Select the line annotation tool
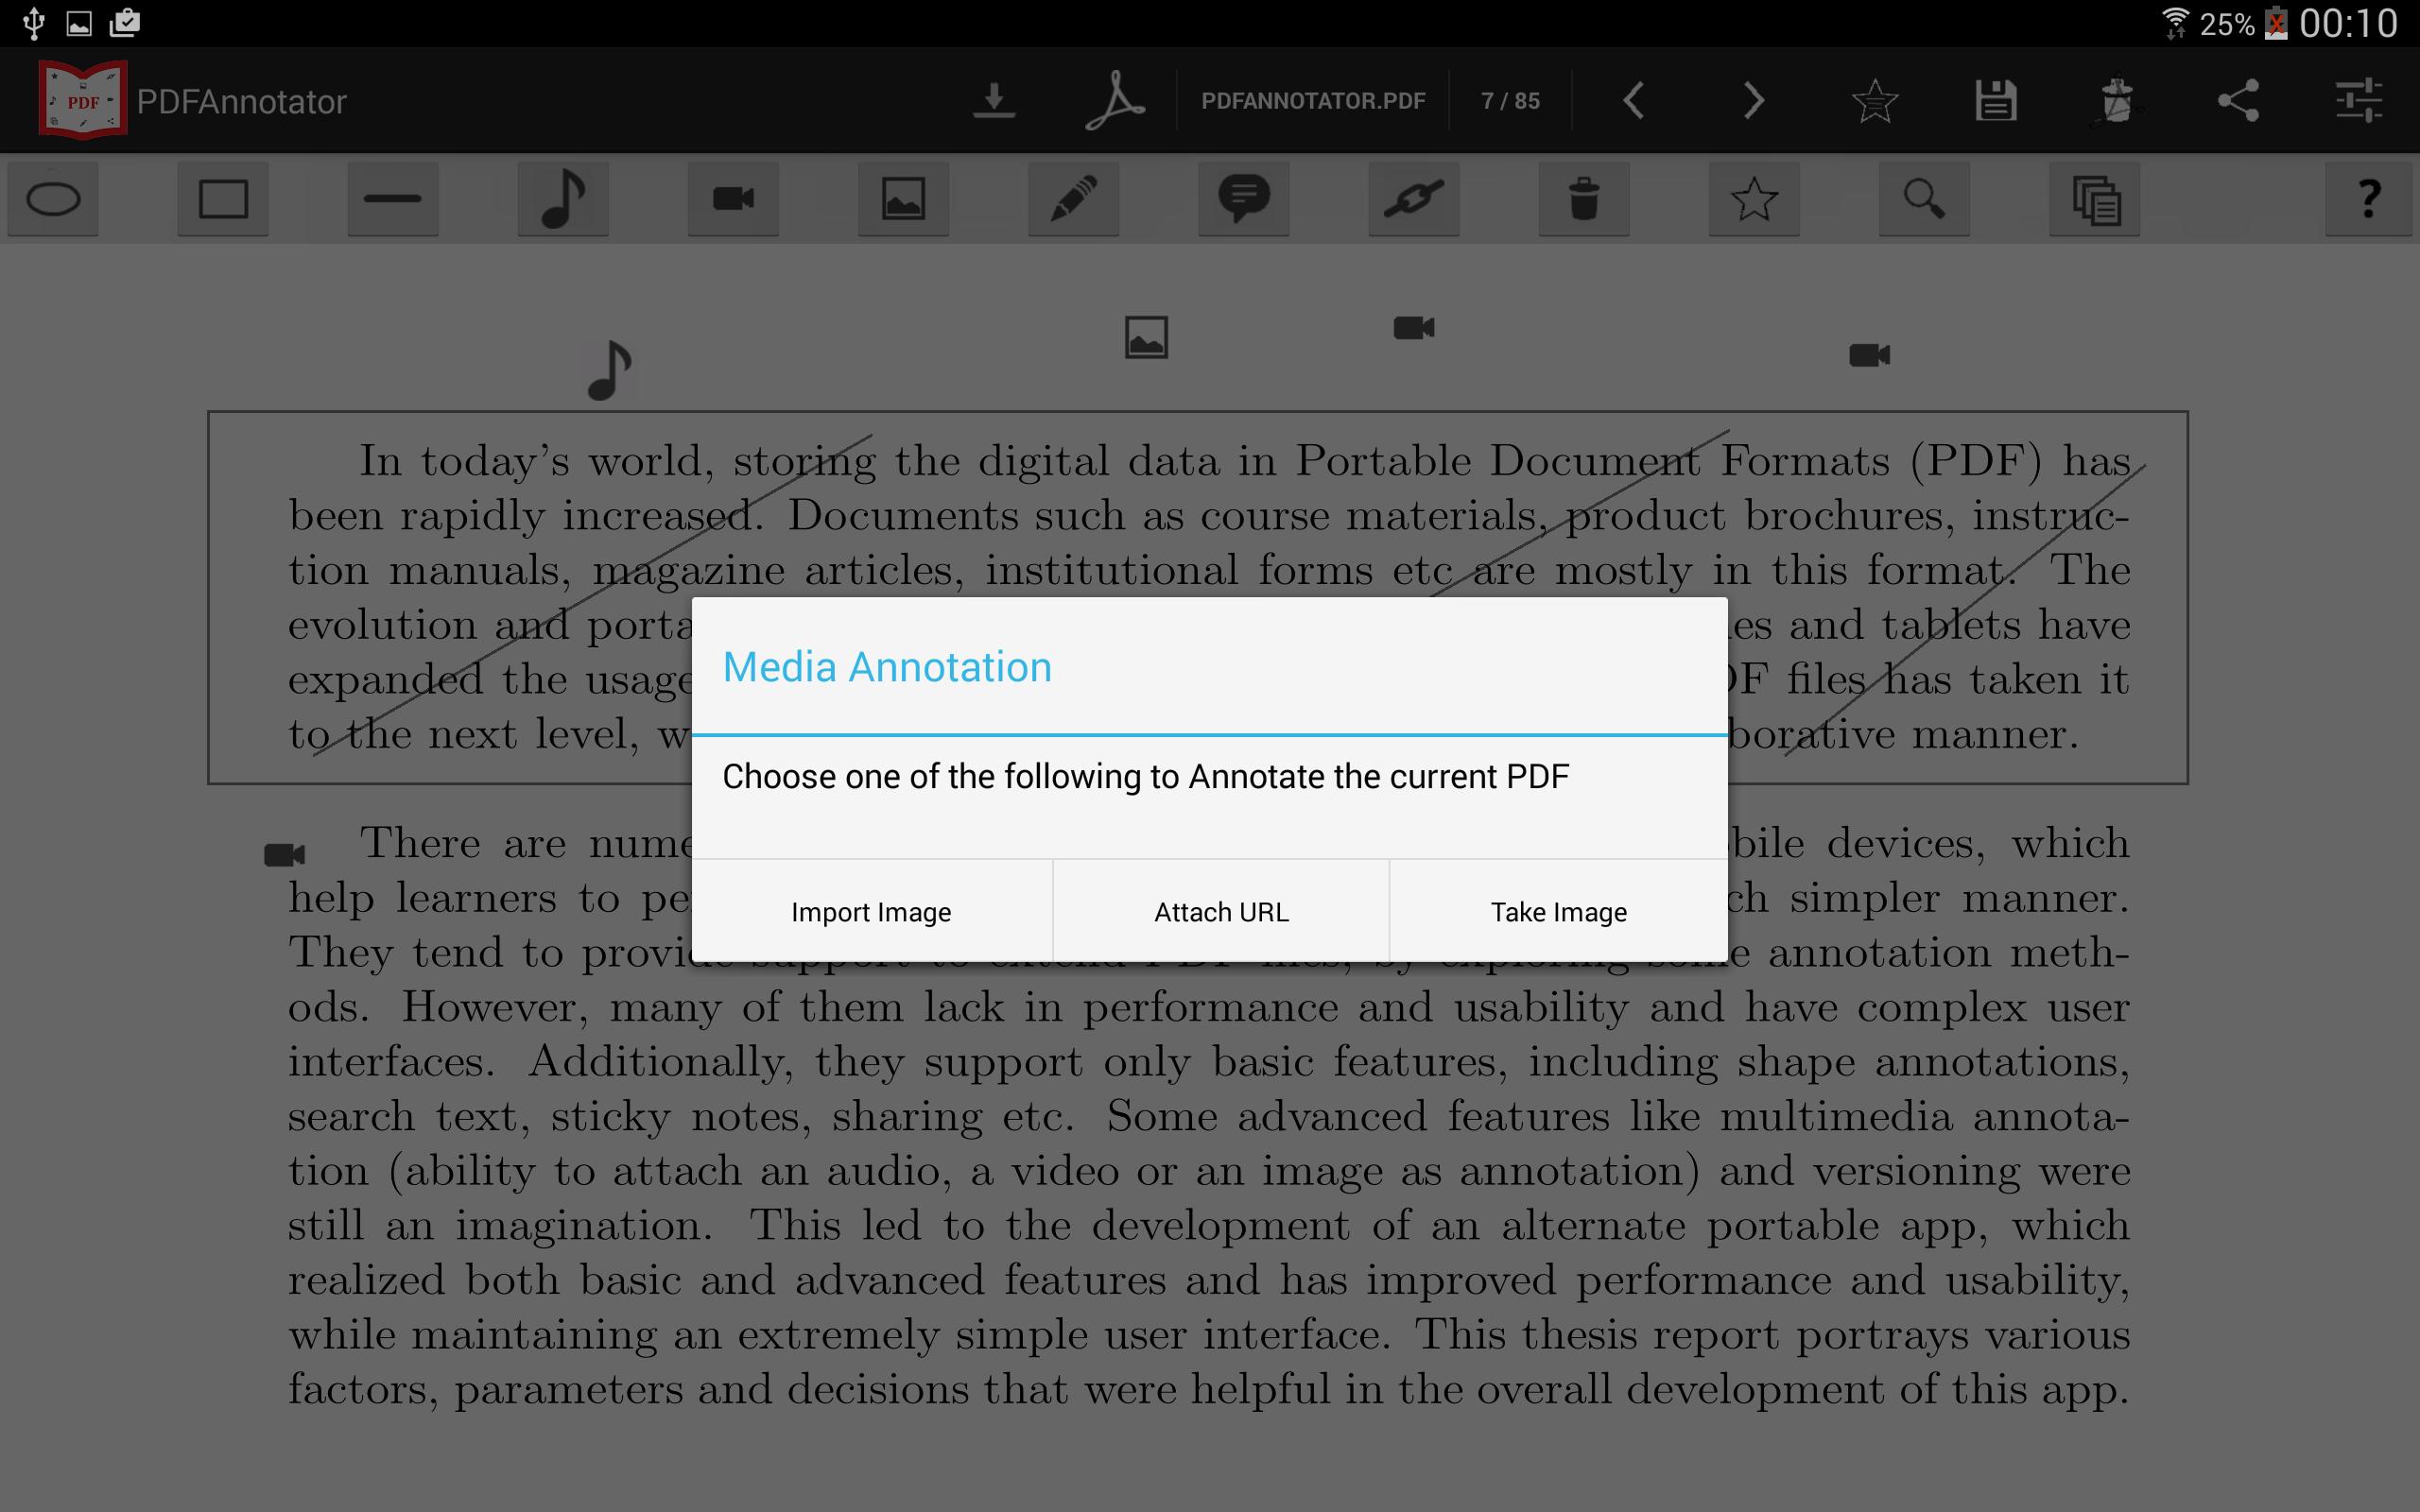The height and width of the screenshot is (1512, 2420). click(393, 199)
